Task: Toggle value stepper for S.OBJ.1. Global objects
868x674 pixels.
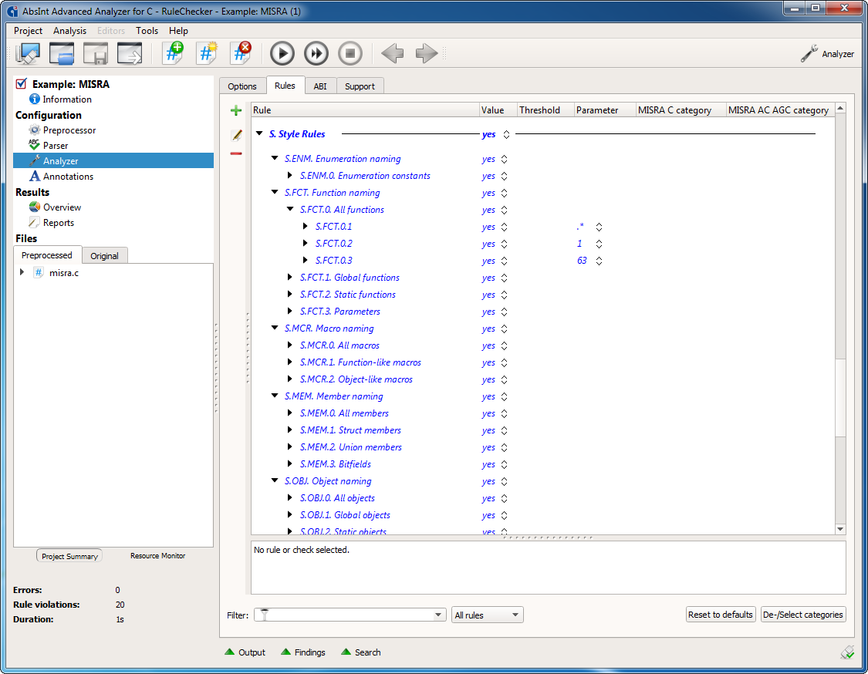Action: point(504,515)
